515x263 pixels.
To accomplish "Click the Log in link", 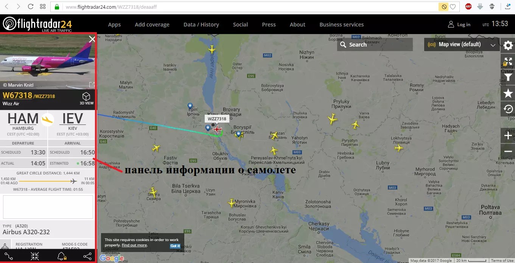I will coord(459,25).
